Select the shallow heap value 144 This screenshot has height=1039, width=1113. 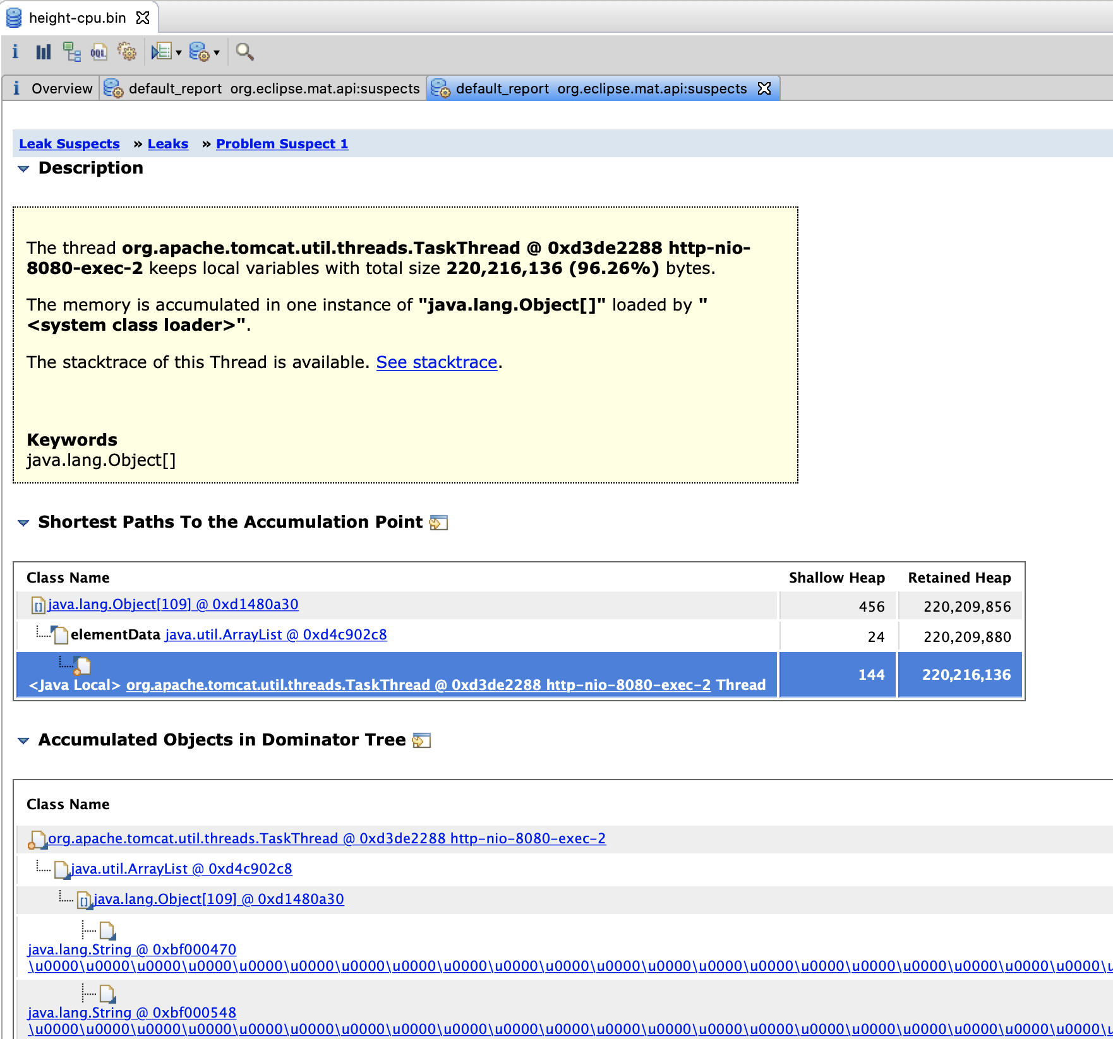pyautogui.click(x=872, y=675)
